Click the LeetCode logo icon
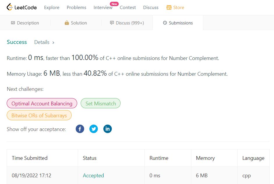Viewport: 274px width, 184px height. 10,7
